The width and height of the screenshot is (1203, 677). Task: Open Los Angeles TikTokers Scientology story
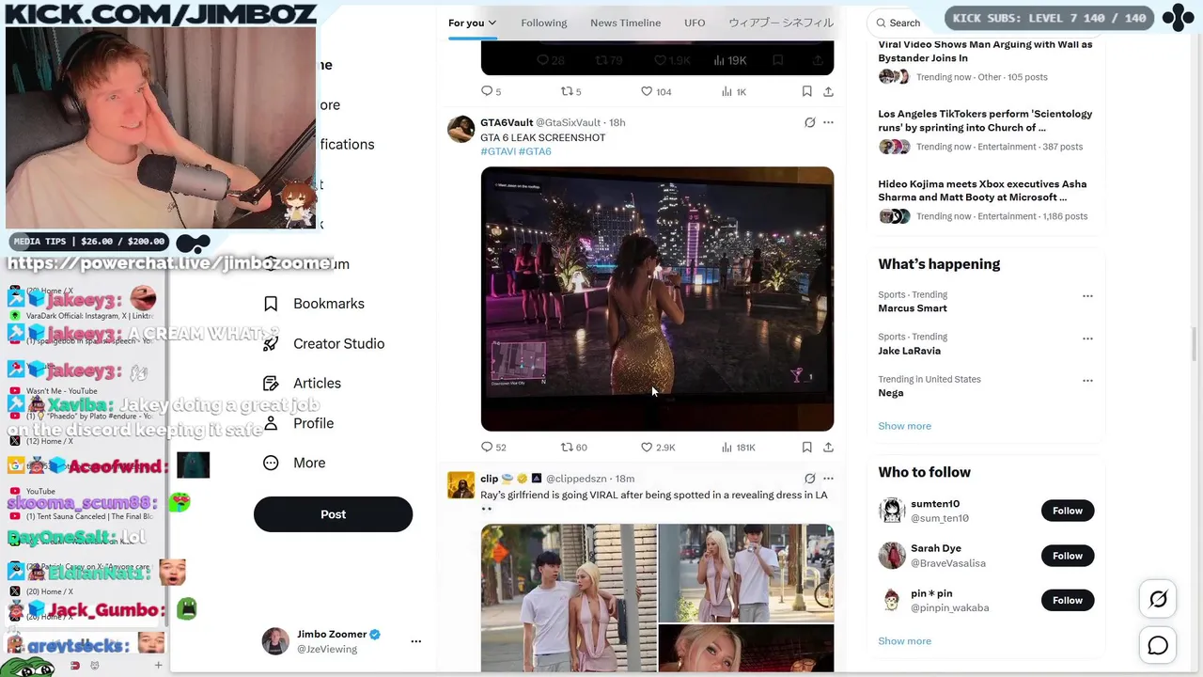985,120
